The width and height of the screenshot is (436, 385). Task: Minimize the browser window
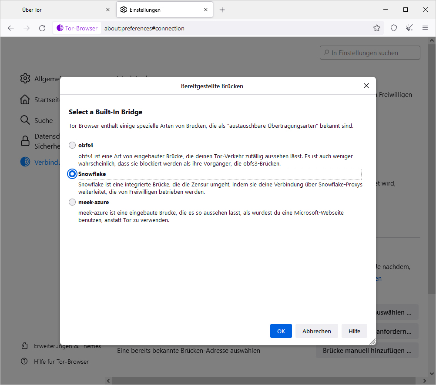386,10
